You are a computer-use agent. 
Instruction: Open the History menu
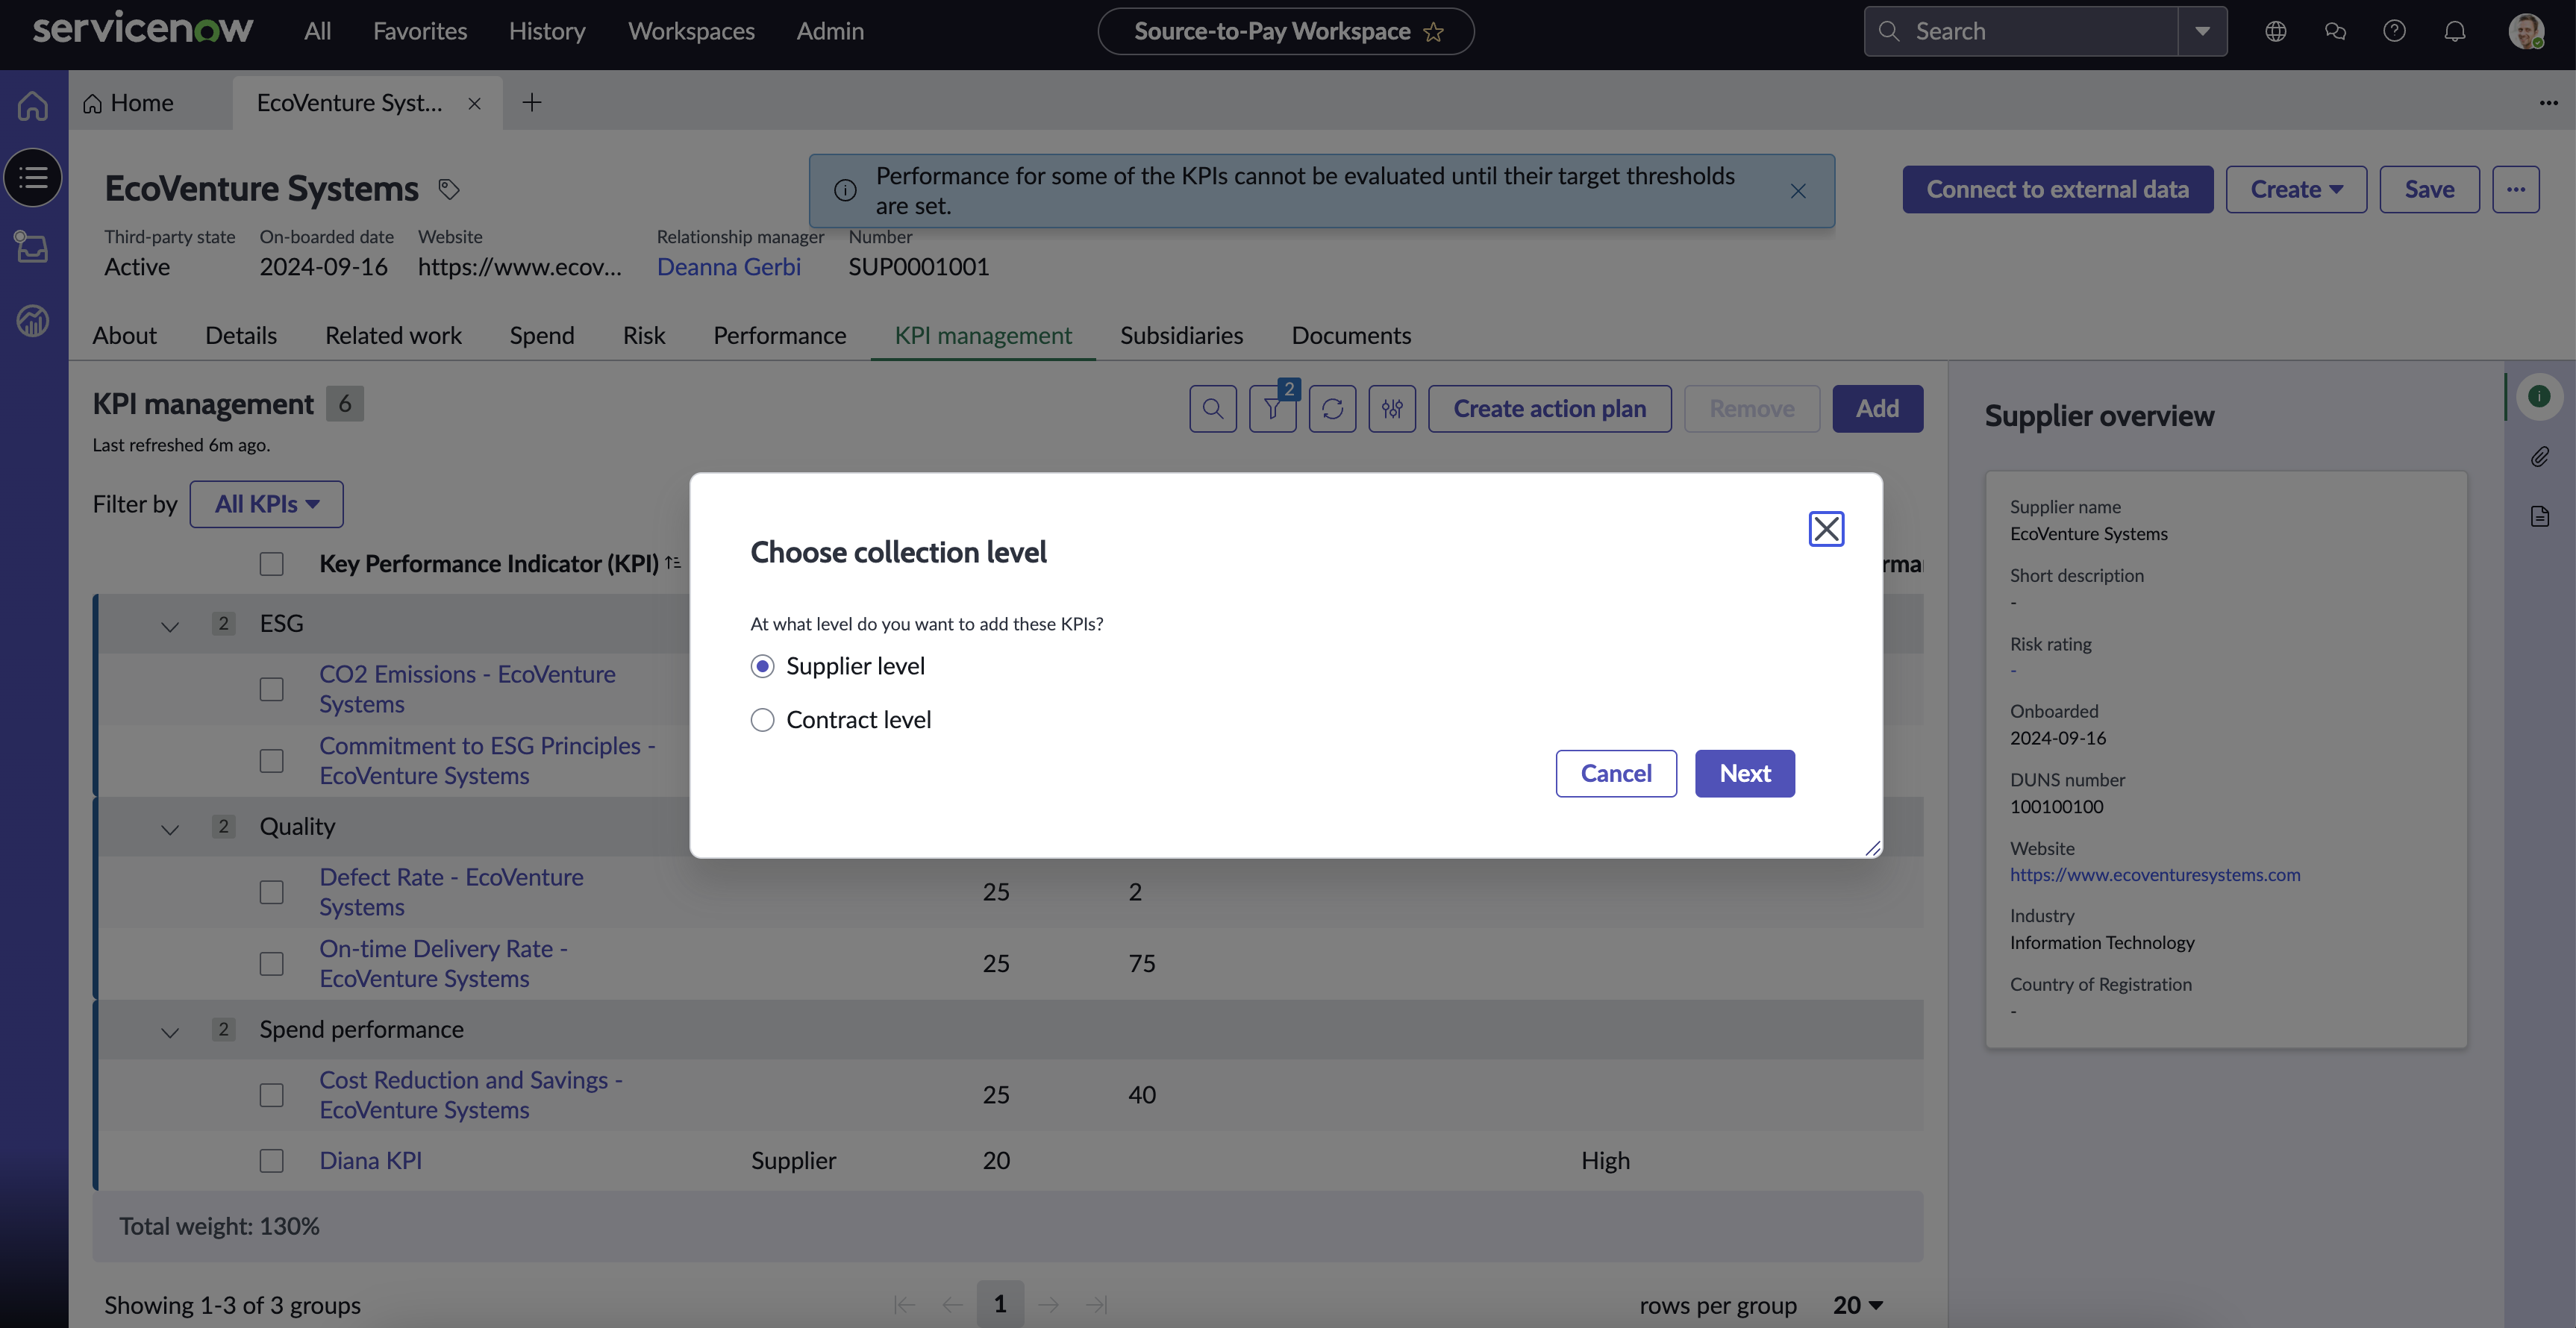pos(547,31)
